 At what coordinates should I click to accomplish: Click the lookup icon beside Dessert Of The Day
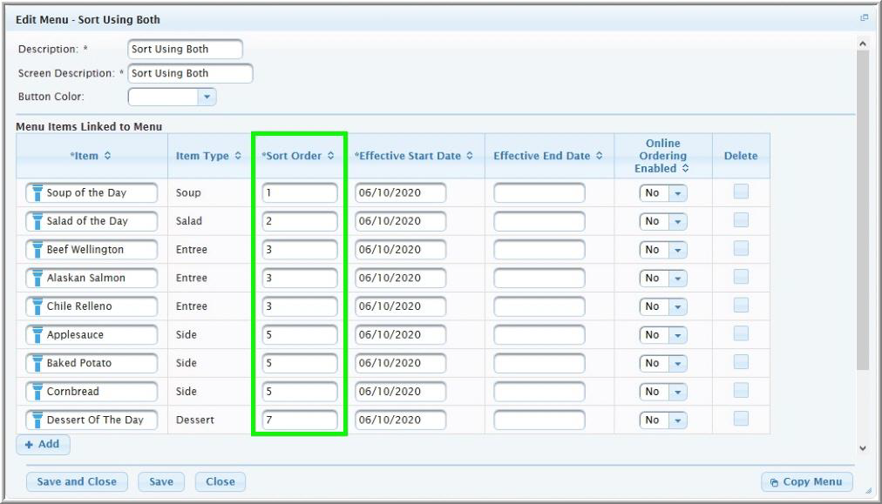click(37, 420)
